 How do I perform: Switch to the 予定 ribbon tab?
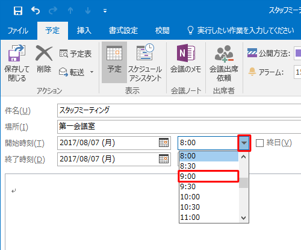[x=52, y=31]
